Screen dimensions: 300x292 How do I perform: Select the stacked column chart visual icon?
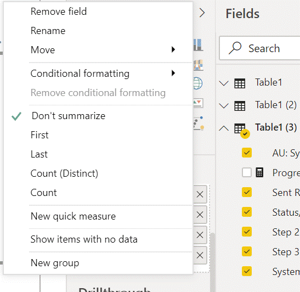point(198,45)
